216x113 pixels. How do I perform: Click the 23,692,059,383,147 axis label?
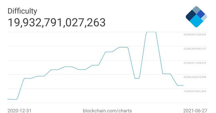tap(195, 49)
